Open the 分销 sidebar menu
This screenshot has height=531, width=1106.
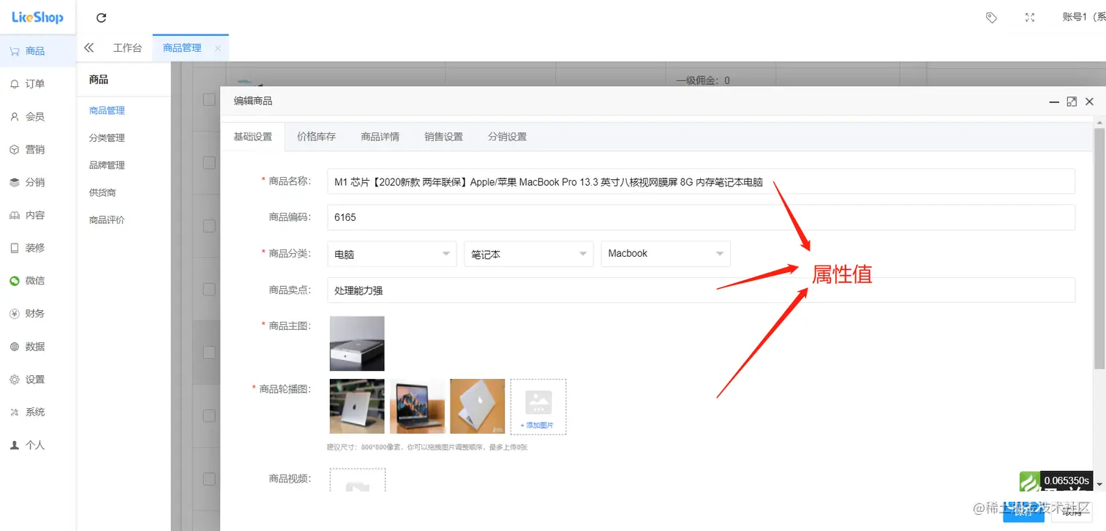(x=37, y=183)
